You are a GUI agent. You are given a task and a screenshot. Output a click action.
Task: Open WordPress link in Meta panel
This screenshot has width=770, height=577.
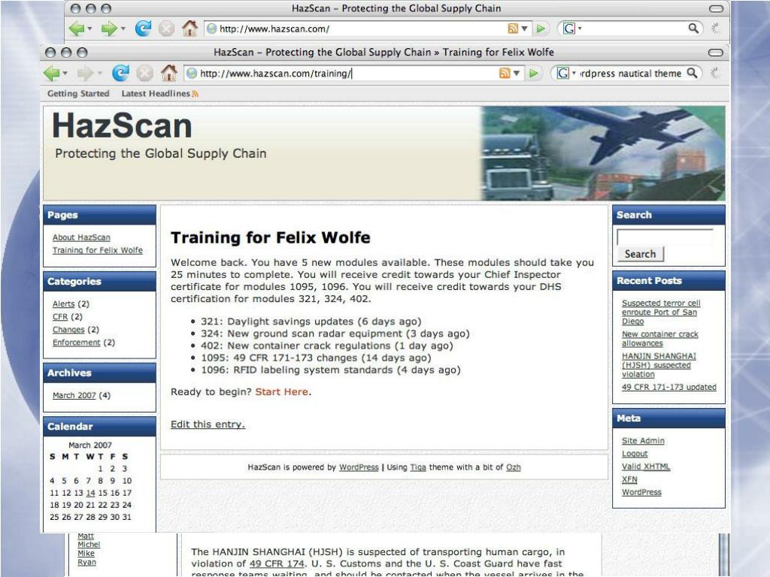click(641, 492)
